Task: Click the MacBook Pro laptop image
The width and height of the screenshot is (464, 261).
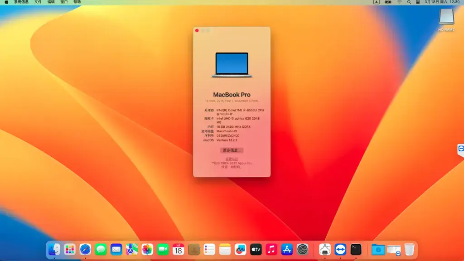Action: click(232, 65)
